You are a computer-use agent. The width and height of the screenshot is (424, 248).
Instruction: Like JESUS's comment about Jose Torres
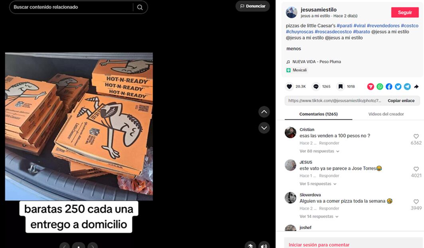[x=416, y=169]
